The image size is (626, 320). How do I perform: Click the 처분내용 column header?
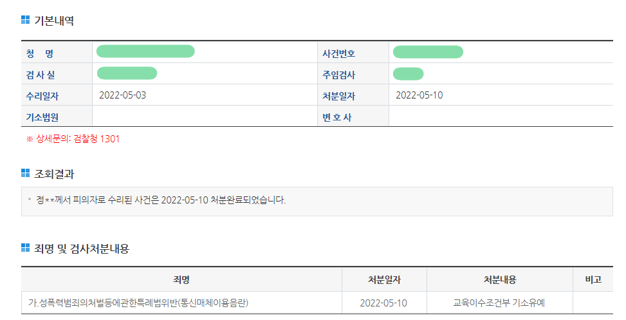click(x=500, y=279)
